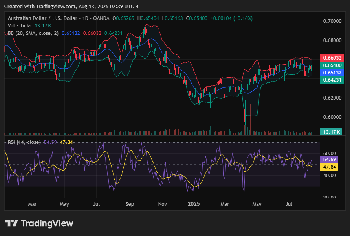This screenshot has height=236, width=350.
Task: Click the close value C0.65400
Action: pos(197,18)
